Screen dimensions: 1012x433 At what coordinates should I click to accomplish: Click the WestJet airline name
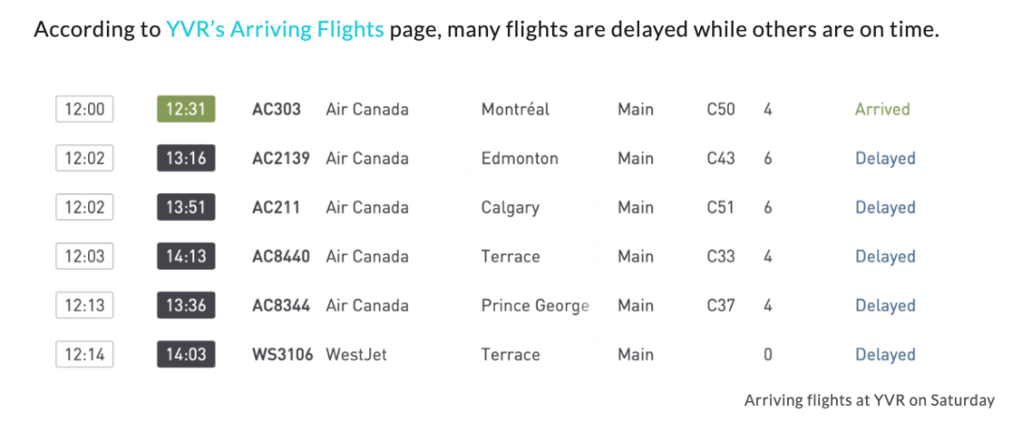pyautogui.click(x=356, y=354)
